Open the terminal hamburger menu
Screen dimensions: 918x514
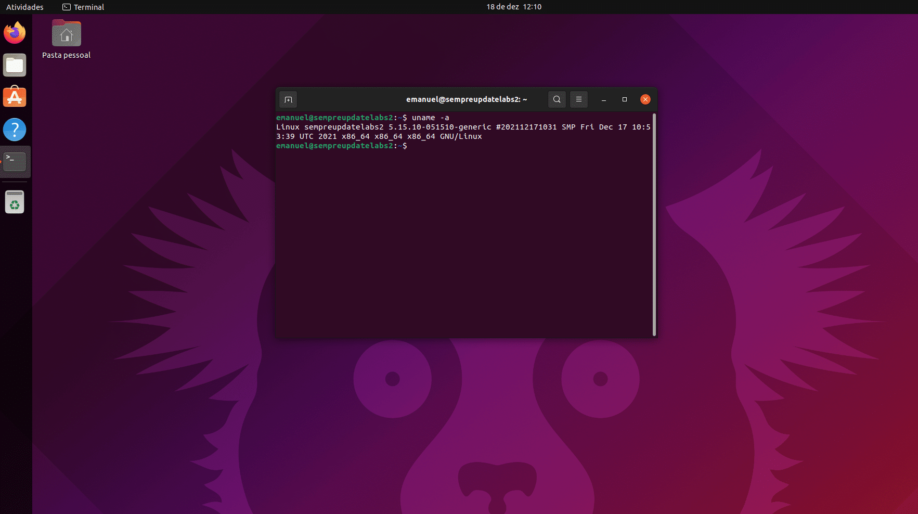(x=578, y=99)
